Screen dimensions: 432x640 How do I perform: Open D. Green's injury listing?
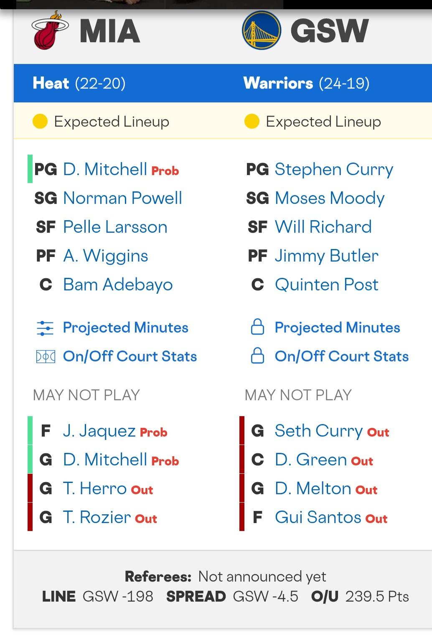click(x=310, y=460)
